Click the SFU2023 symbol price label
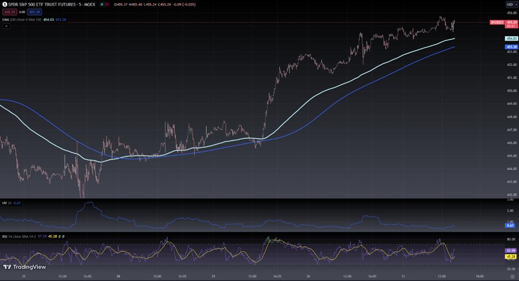Screen dimensions: 519x281 (497, 22)
